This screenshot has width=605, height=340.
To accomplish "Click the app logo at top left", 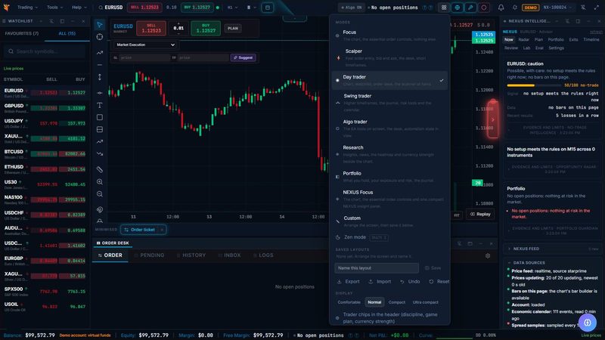I will point(7,8).
